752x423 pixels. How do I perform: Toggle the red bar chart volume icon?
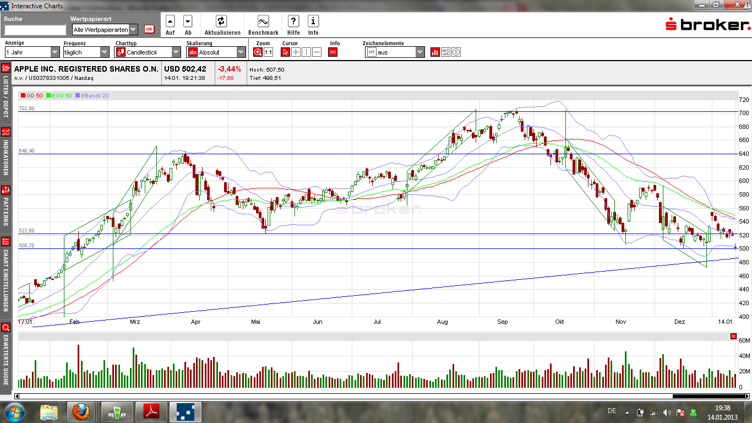(435, 52)
